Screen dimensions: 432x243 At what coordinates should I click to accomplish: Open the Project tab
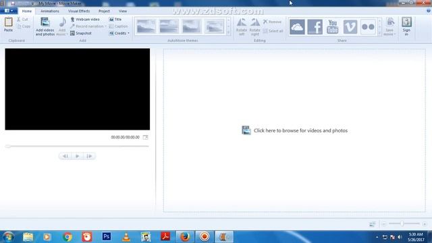[104, 11]
